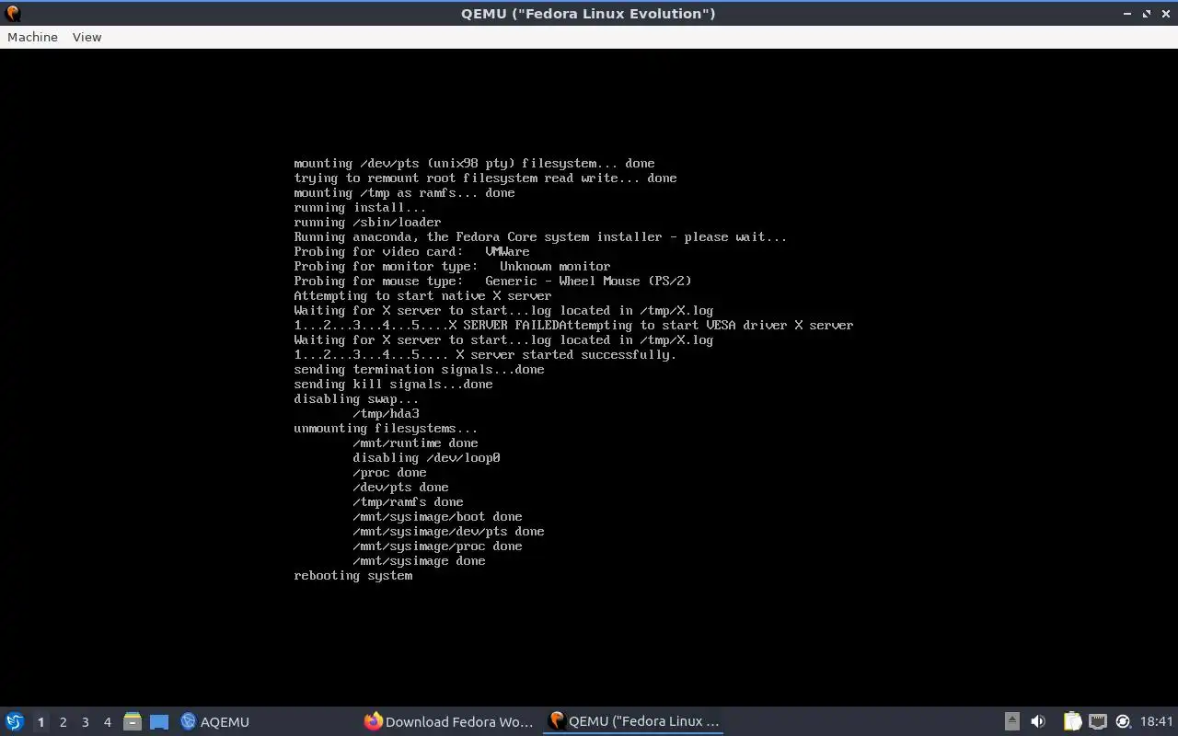
Task: Click 'mounting /tmp as ramfs... done' line
Action: (x=404, y=192)
